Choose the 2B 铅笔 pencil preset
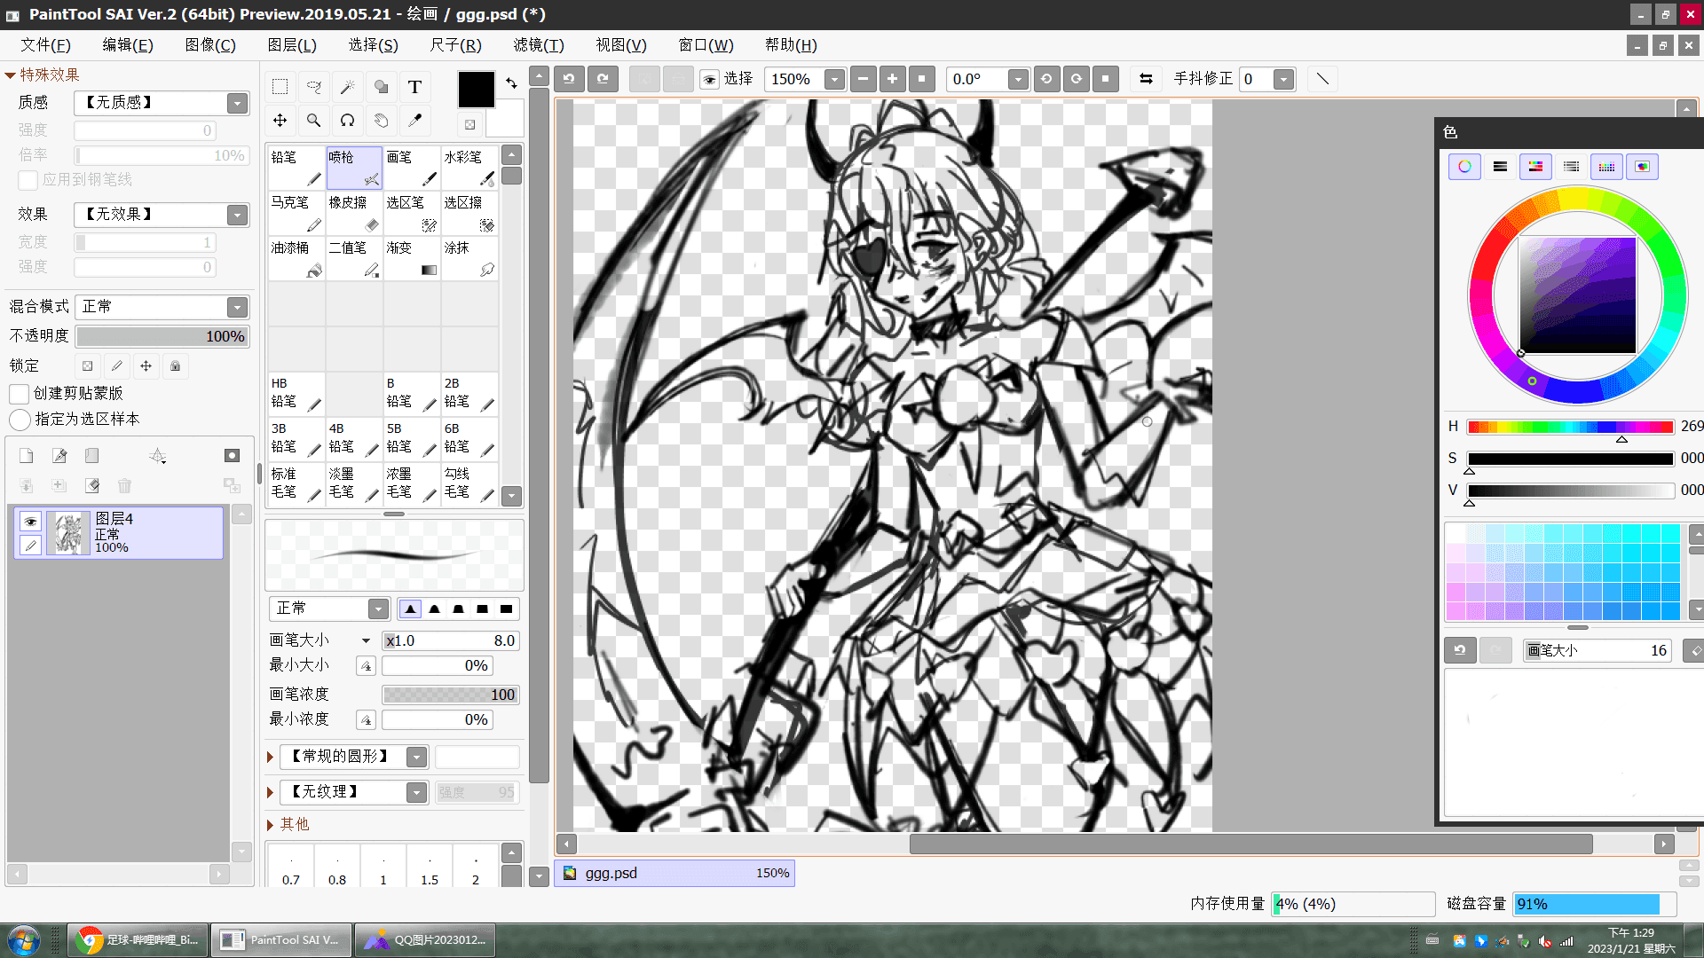The height and width of the screenshot is (958, 1704). coord(469,394)
